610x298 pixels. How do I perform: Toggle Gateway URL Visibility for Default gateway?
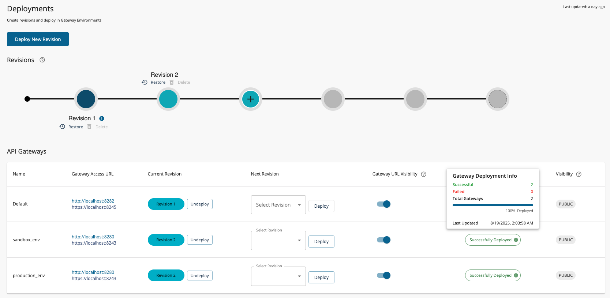click(383, 204)
